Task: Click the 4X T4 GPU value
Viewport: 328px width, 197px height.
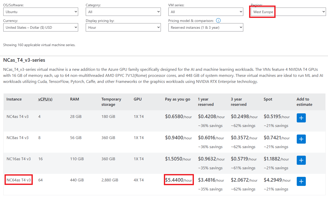Action: (x=139, y=180)
